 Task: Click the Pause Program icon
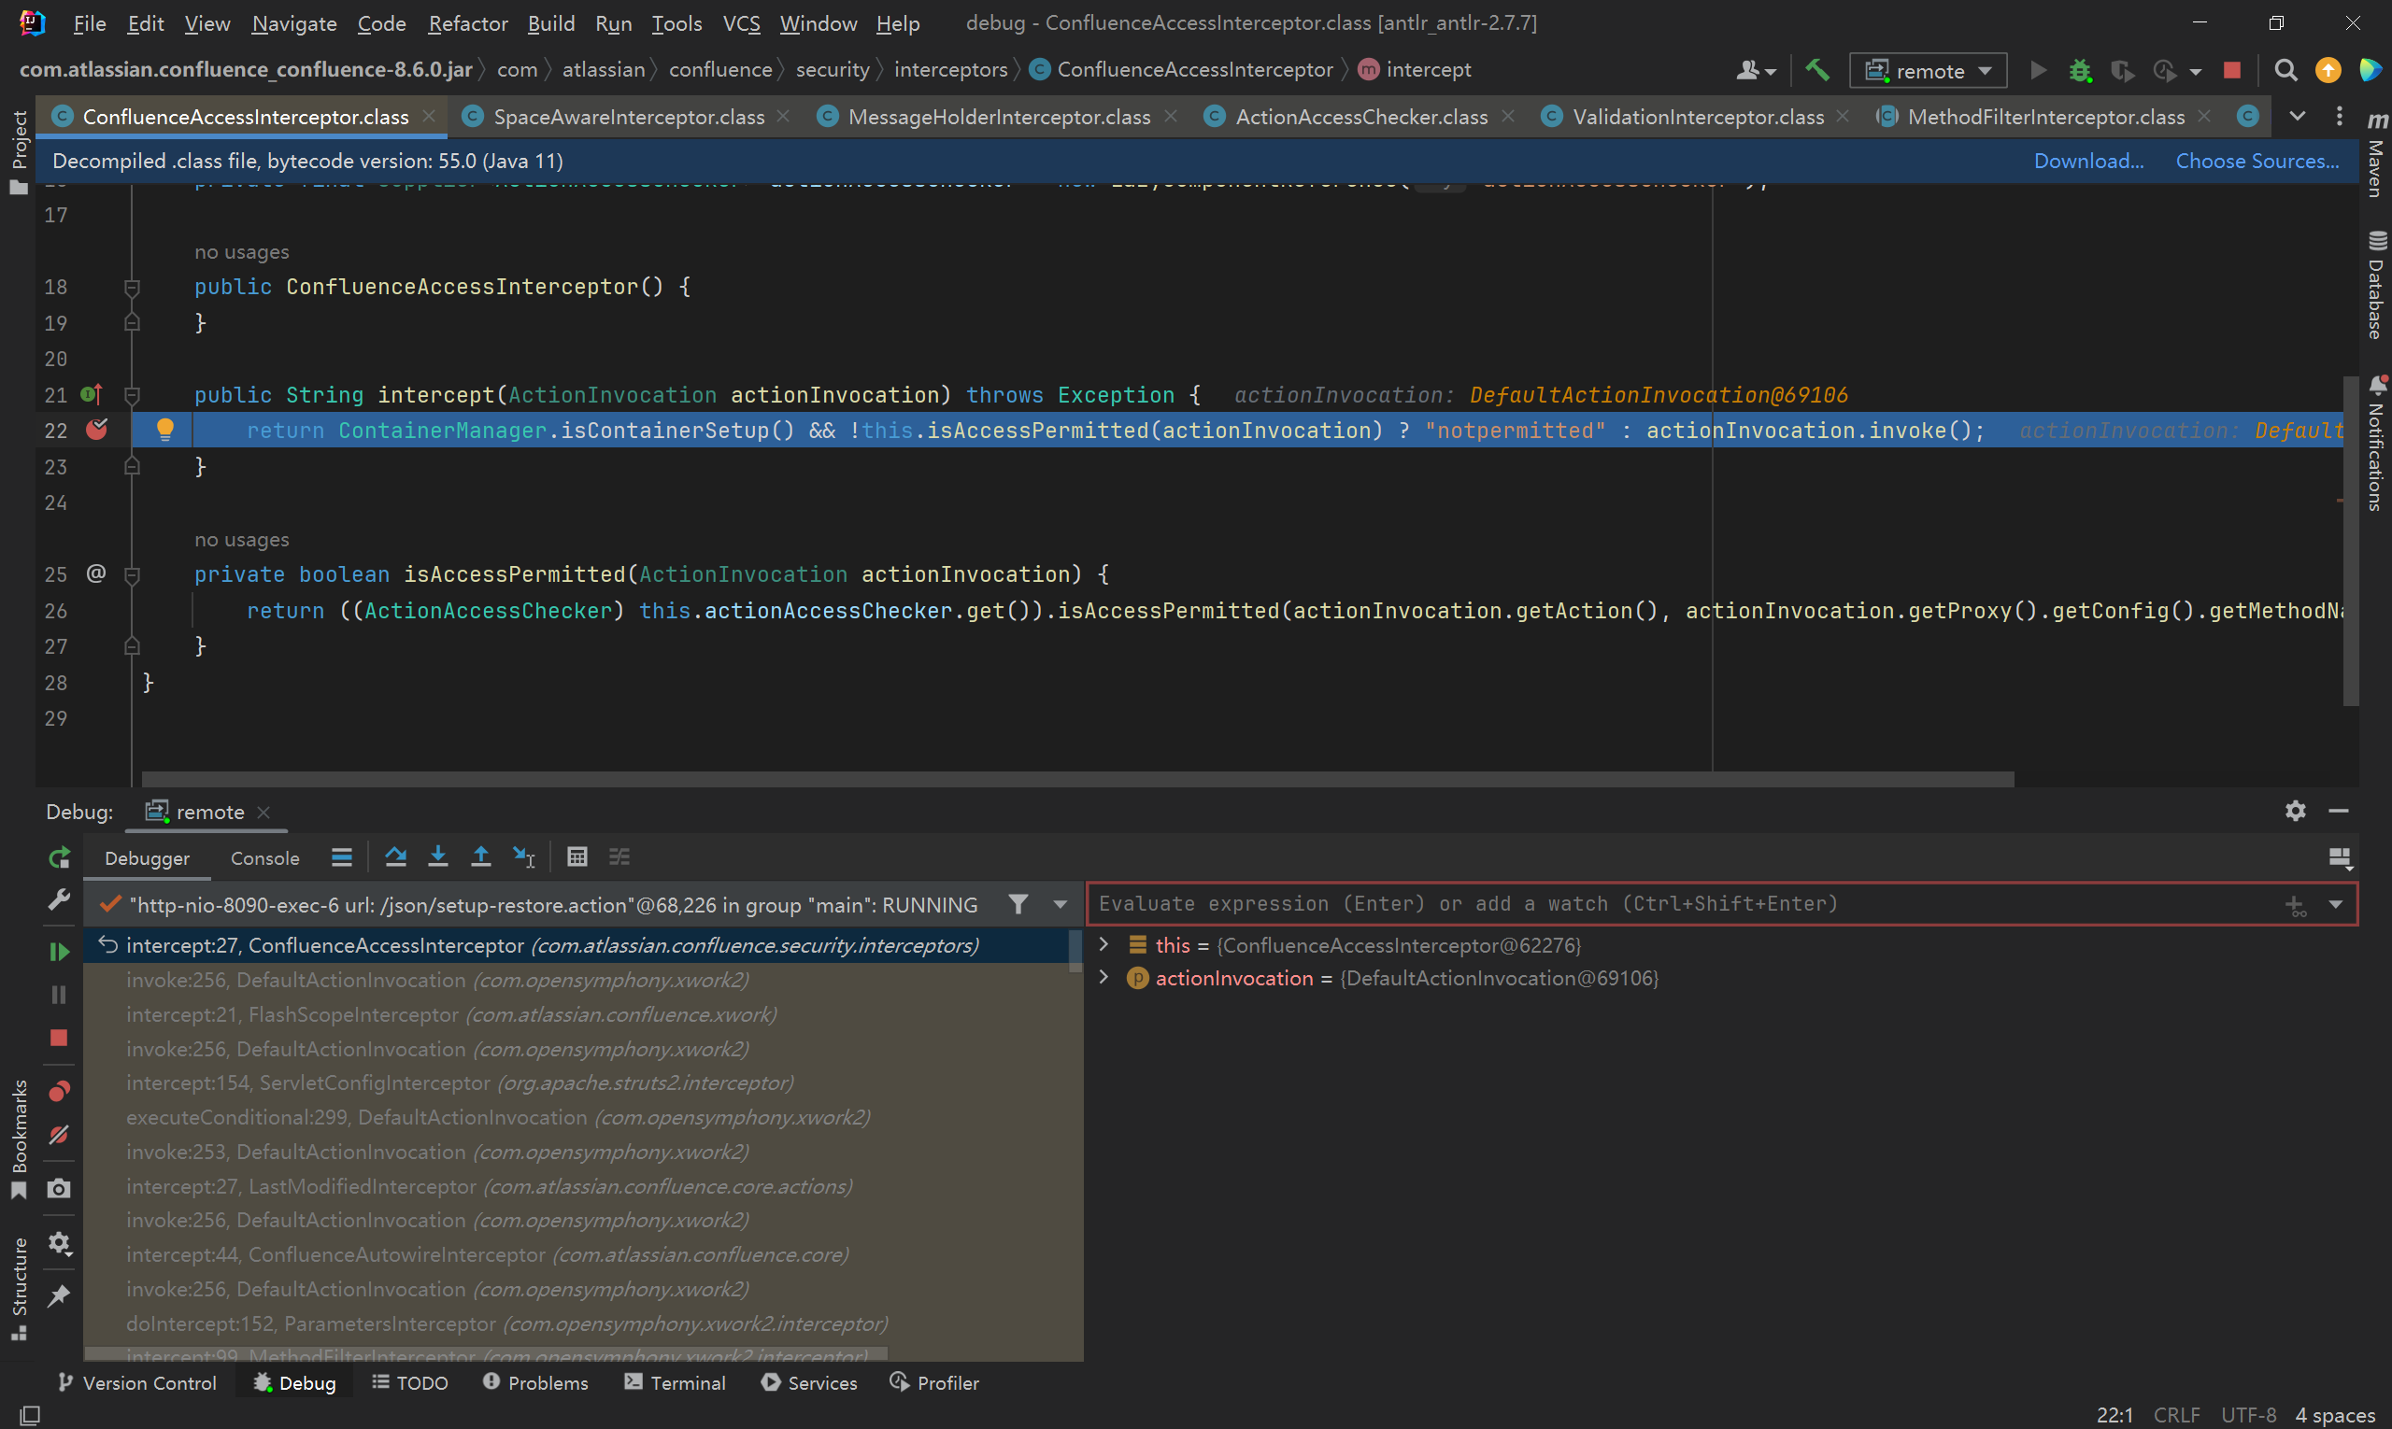pos(59,995)
